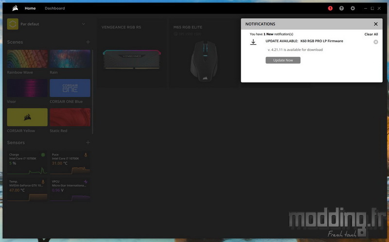Click the Sensors section heading
This screenshot has height=242, width=389.
tap(16, 142)
